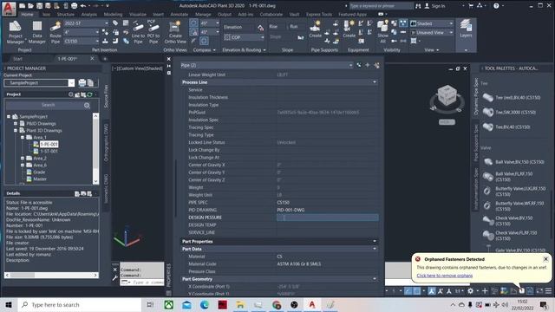Open the Project Manager ribbon button
The image size is (555, 312).
pyautogui.click(x=16, y=32)
